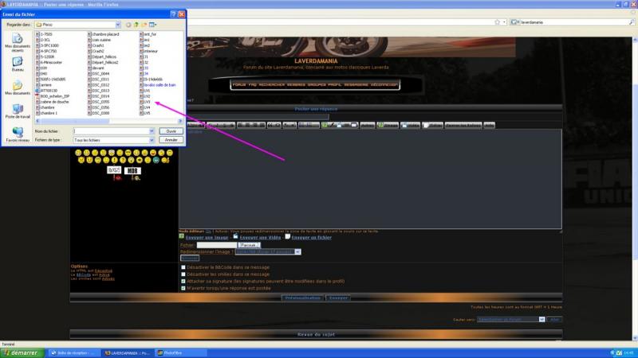Click the search magnifier in the Firefox search box

[631, 22]
